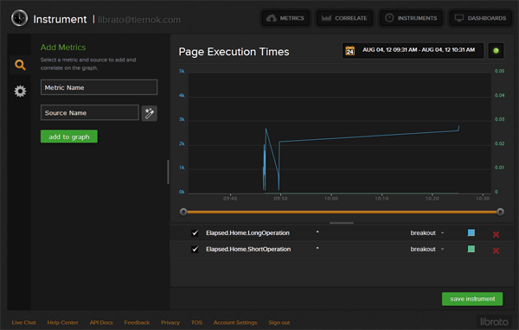Focus the Source Name input field

(90, 113)
